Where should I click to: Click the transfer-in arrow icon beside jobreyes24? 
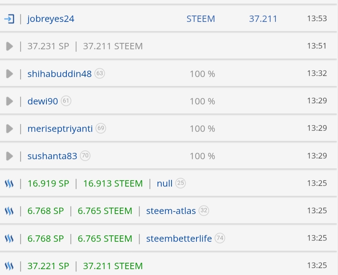click(x=9, y=19)
